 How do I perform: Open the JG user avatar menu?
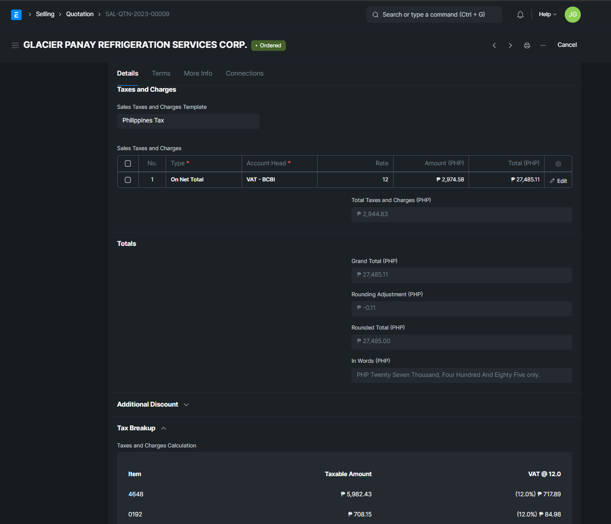[573, 15]
